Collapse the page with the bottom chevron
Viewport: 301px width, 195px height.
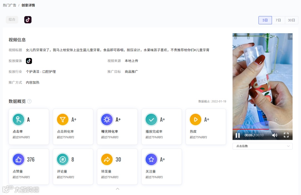(x=118, y=189)
